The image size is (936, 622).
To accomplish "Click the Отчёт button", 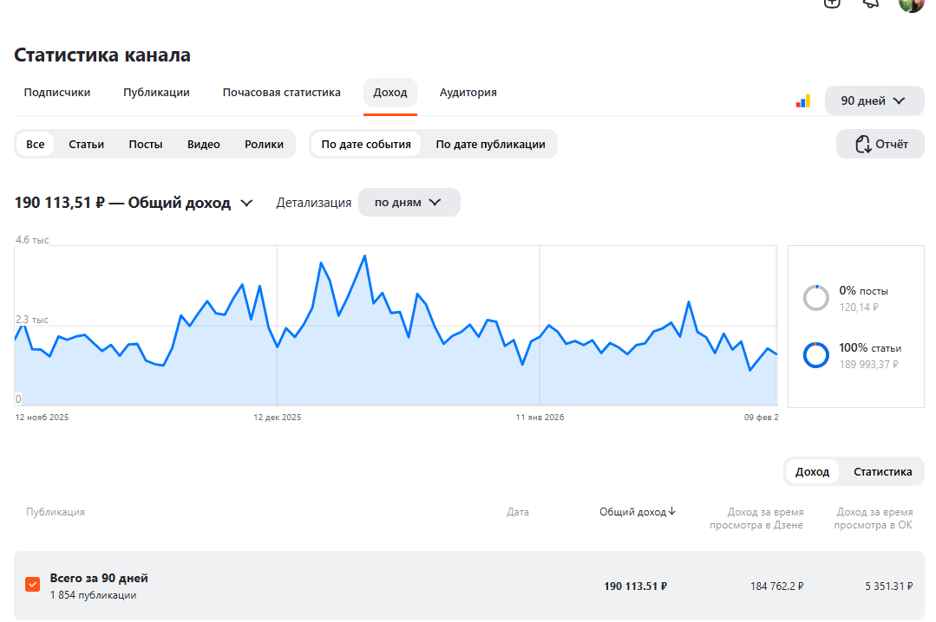I will pos(880,144).
